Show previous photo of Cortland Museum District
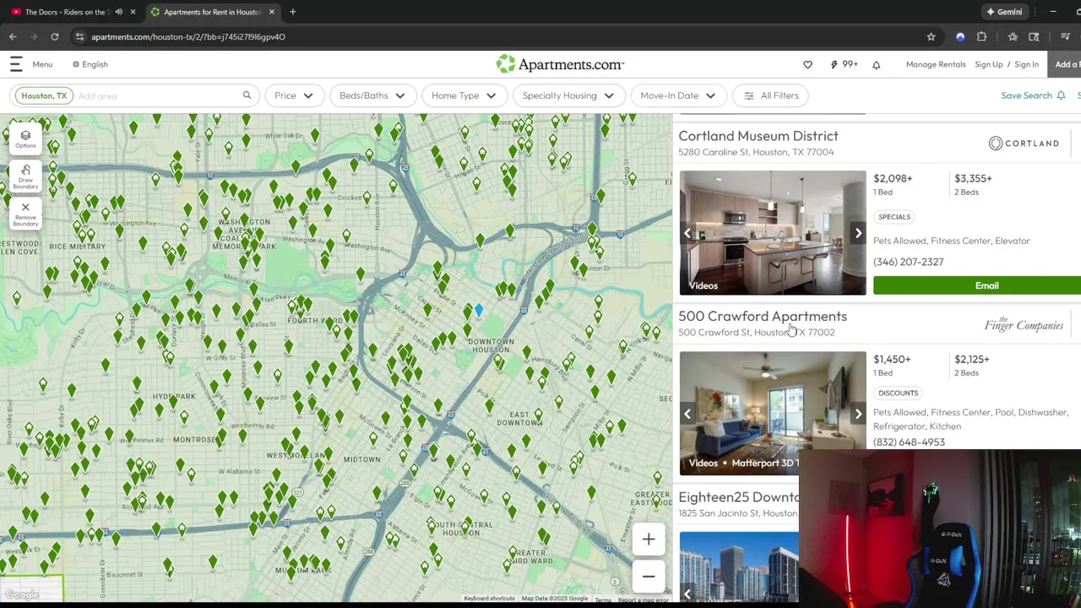Viewport: 1081px width, 608px height. [687, 233]
